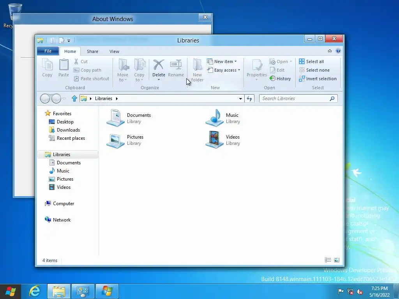Select the Documents library icon
The image size is (399, 299).
pos(115,118)
